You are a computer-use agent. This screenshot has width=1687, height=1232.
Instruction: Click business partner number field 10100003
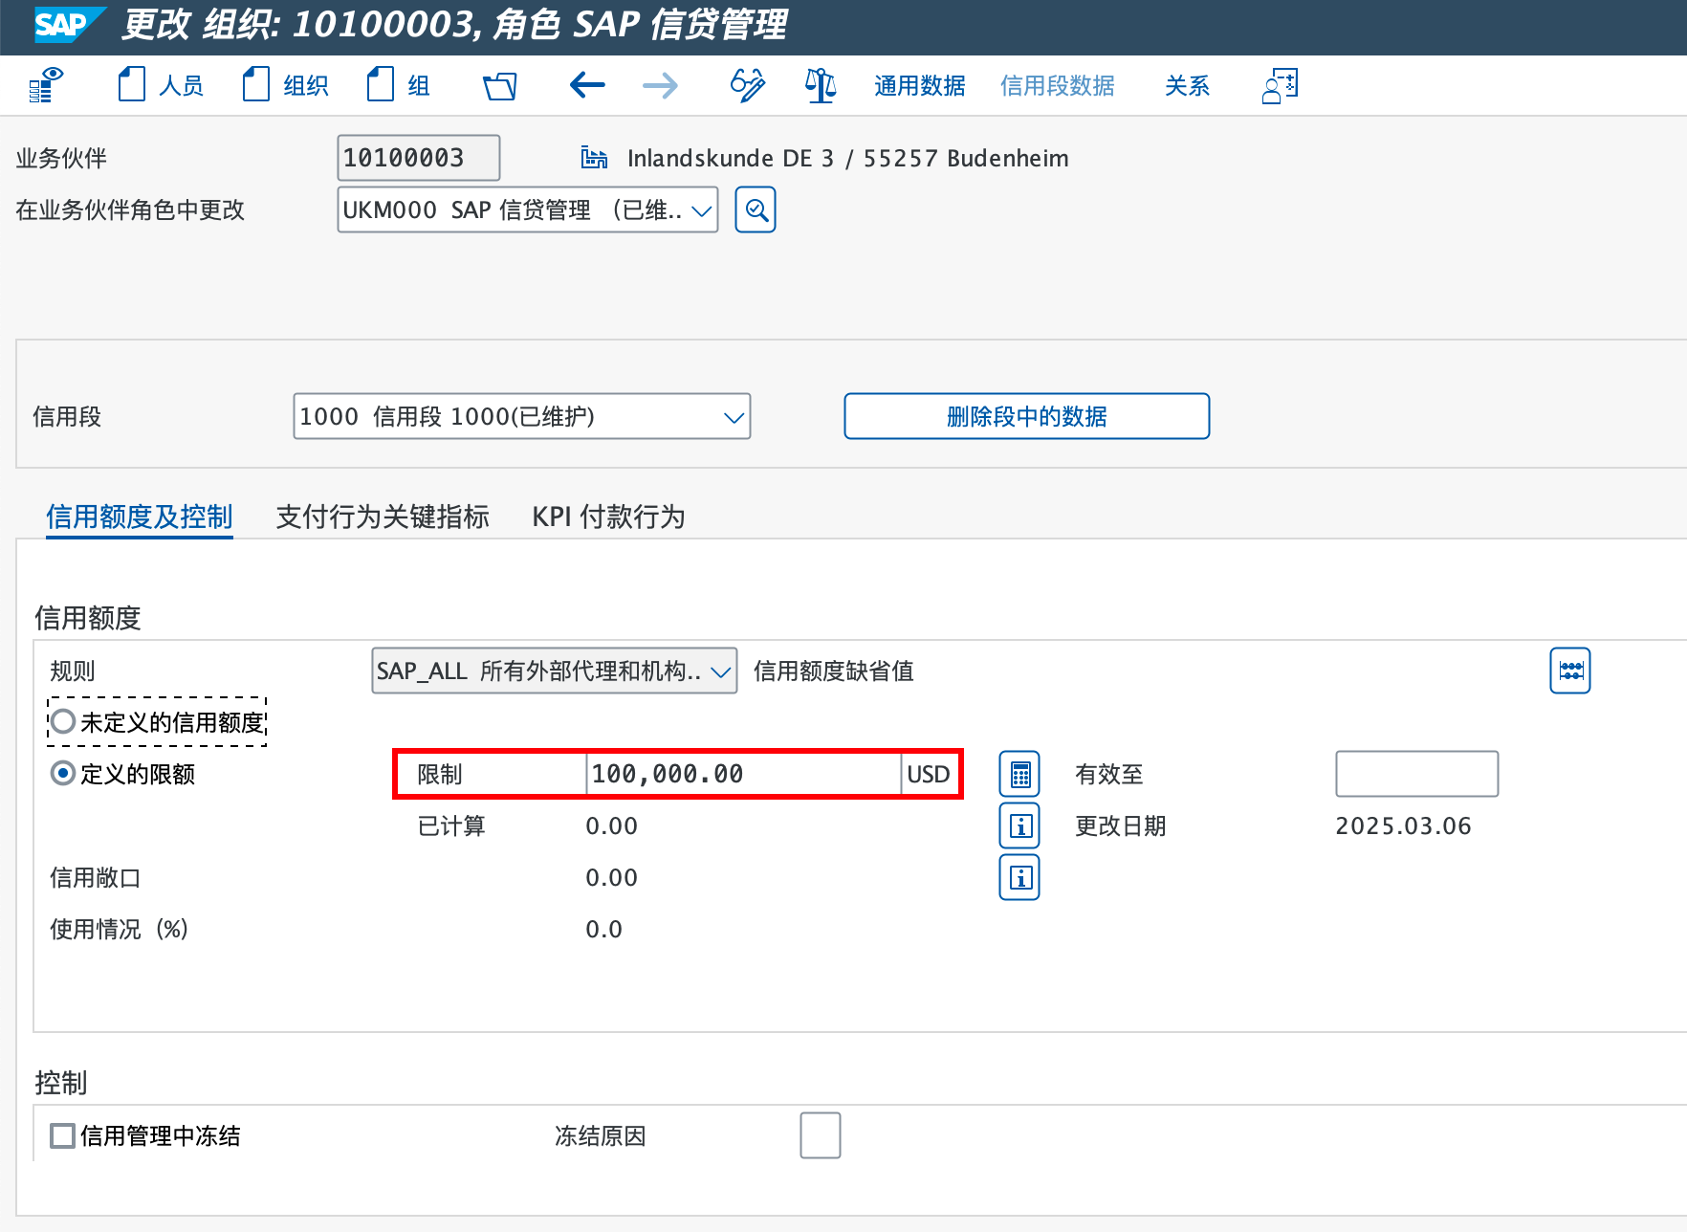click(418, 158)
